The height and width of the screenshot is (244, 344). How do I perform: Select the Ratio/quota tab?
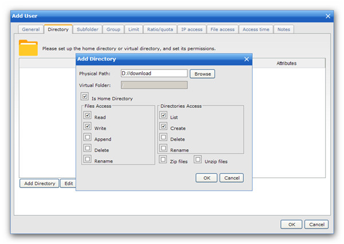(x=159, y=29)
